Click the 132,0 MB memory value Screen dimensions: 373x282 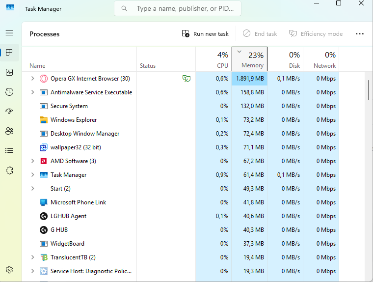pyautogui.click(x=252, y=106)
